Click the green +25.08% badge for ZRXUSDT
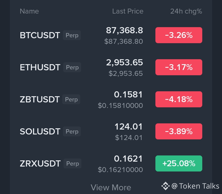Viewport: 222px width, 194px height. pyautogui.click(x=179, y=163)
